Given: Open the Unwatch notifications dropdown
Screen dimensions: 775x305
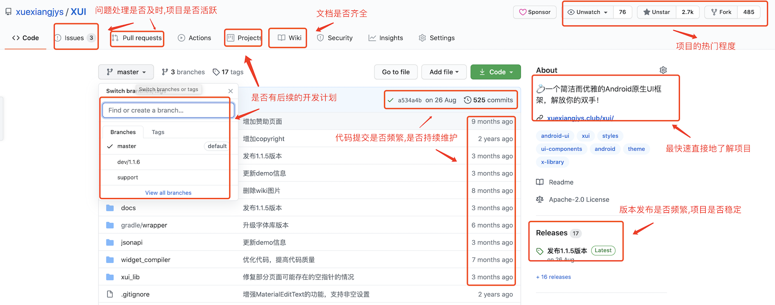Looking at the screenshot, I should click(588, 12).
